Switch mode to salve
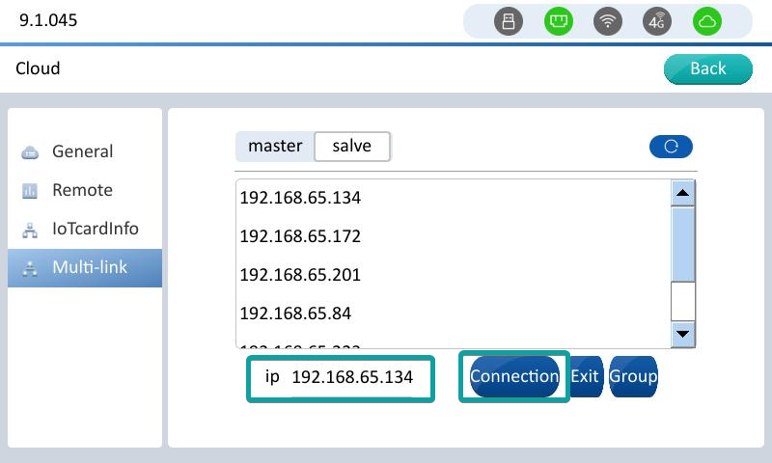The height and width of the screenshot is (463, 772). pos(352,147)
